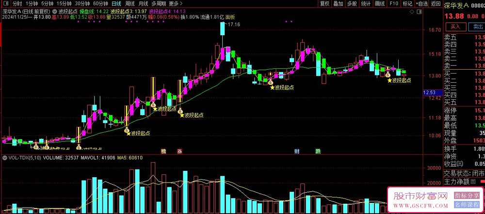Click the 主力净额 label
The height and width of the screenshot is (214, 485).
pos(457,182)
